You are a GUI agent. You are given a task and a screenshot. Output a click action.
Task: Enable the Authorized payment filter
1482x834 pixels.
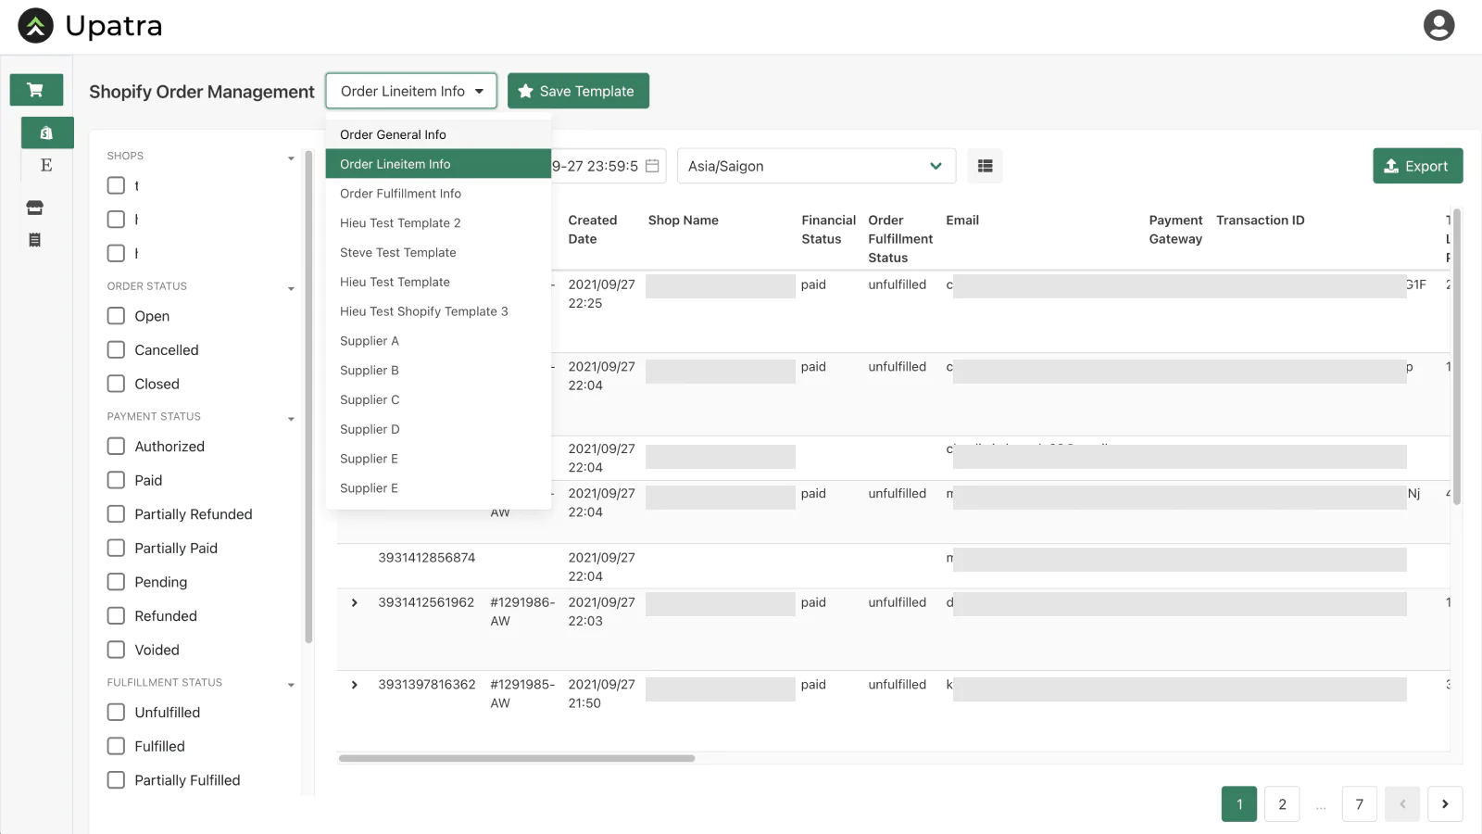coord(116,447)
